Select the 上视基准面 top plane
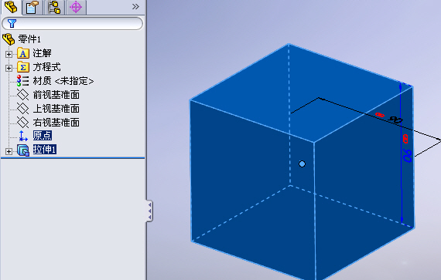The width and height of the screenshot is (441, 280). click(56, 109)
